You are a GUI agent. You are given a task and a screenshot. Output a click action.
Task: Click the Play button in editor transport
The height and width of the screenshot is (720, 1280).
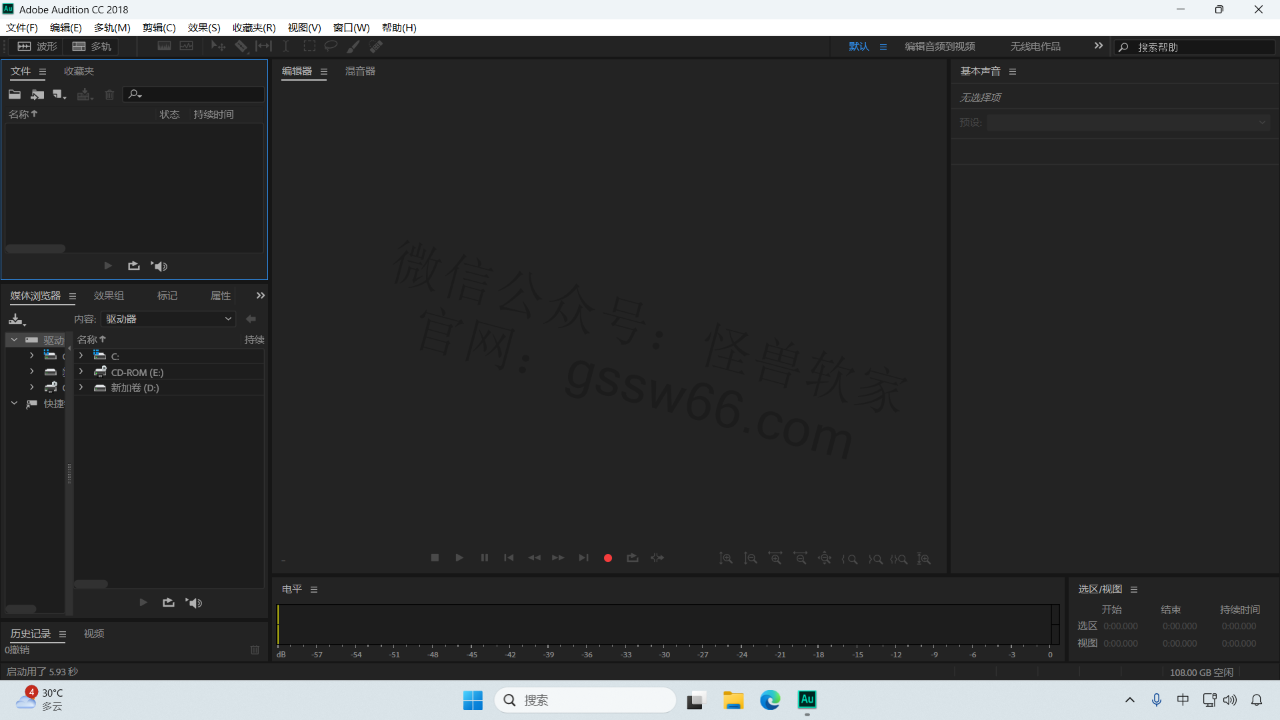click(459, 558)
